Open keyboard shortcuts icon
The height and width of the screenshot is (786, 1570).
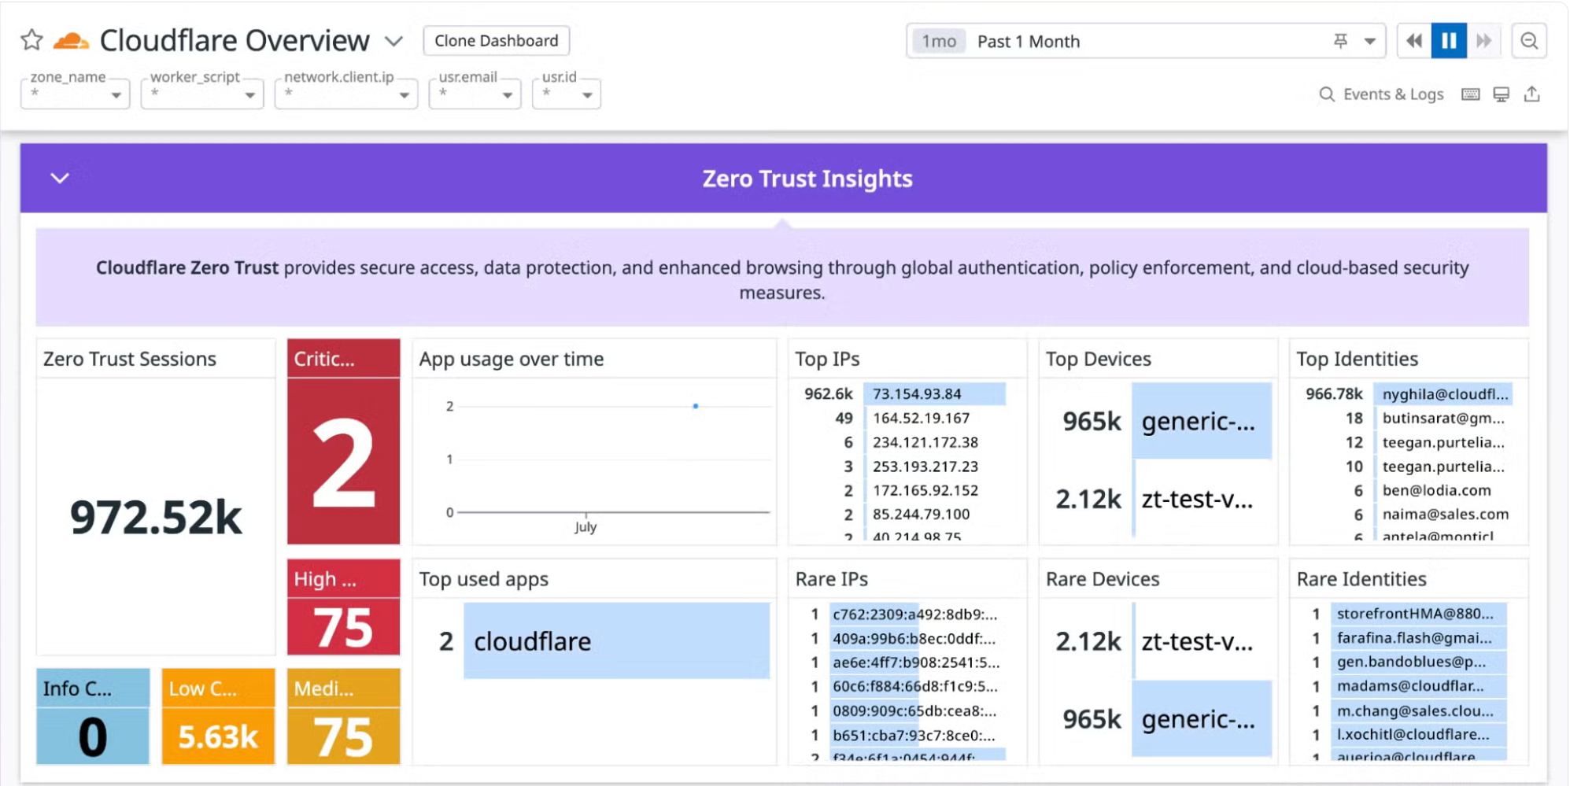pos(1470,94)
